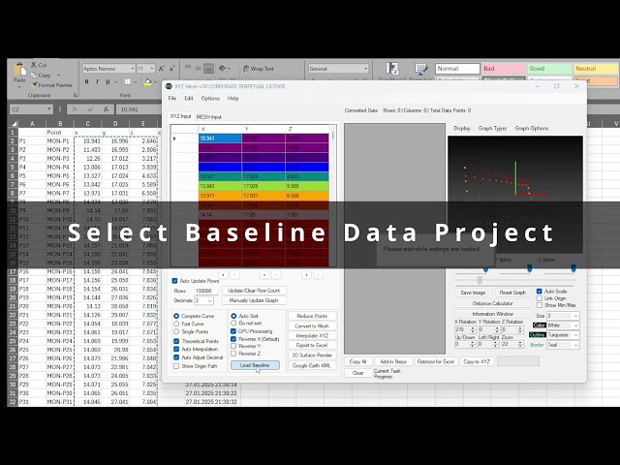The image size is (620, 465).
Task: Click the Format as Table icon in Excel
Action: point(420,69)
